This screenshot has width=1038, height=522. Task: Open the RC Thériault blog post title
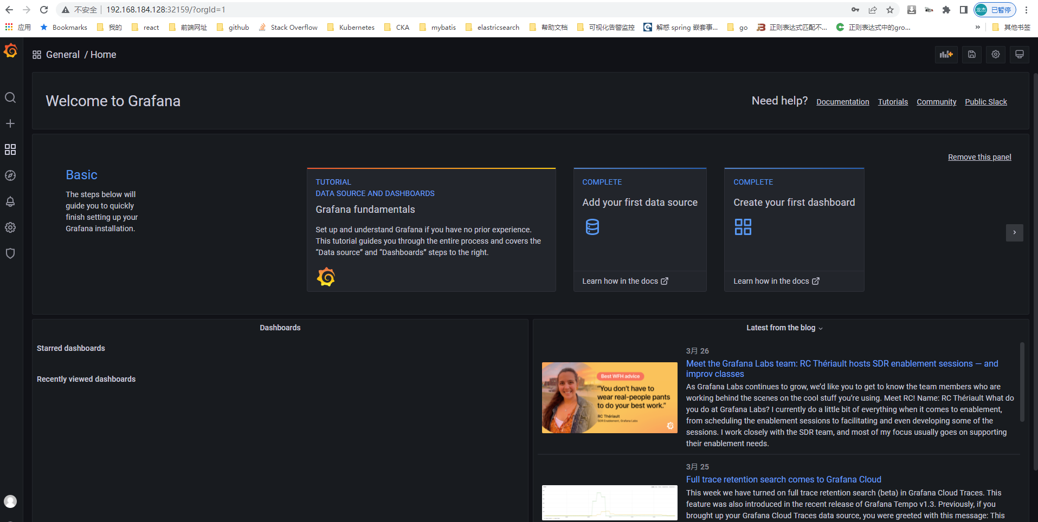pyautogui.click(x=842, y=369)
